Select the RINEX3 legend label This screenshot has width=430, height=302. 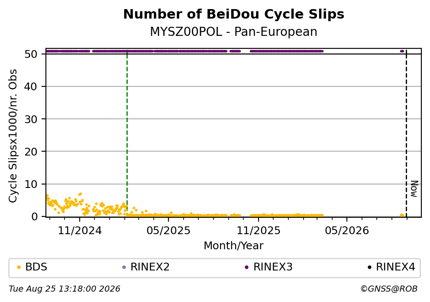[x=273, y=267]
